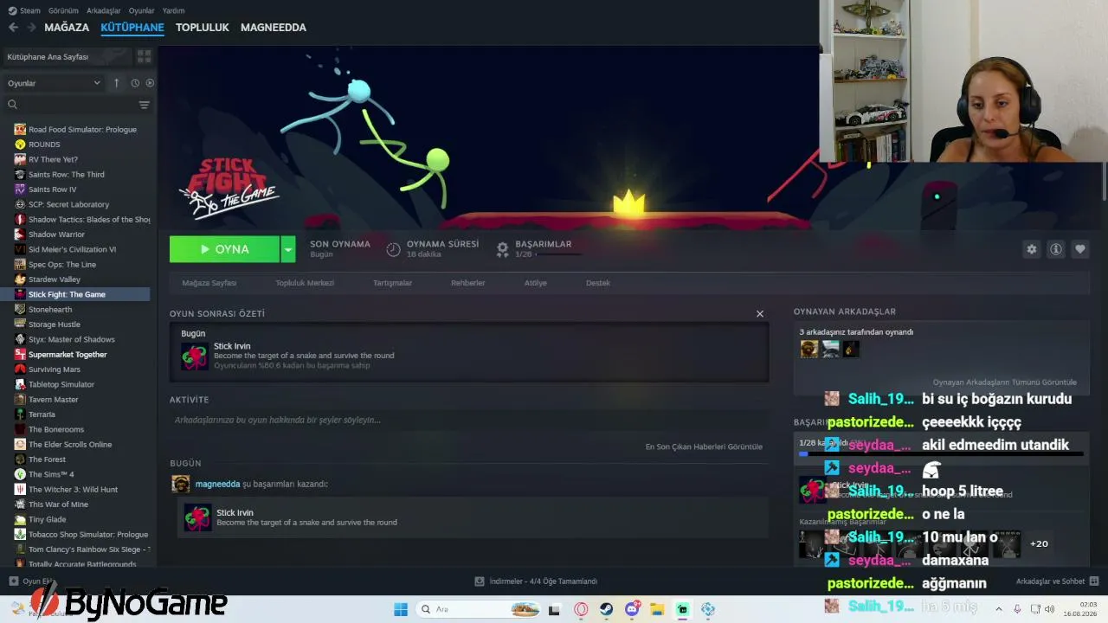
Task: Open Discord from the Windows taskbar
Action: 633,609
